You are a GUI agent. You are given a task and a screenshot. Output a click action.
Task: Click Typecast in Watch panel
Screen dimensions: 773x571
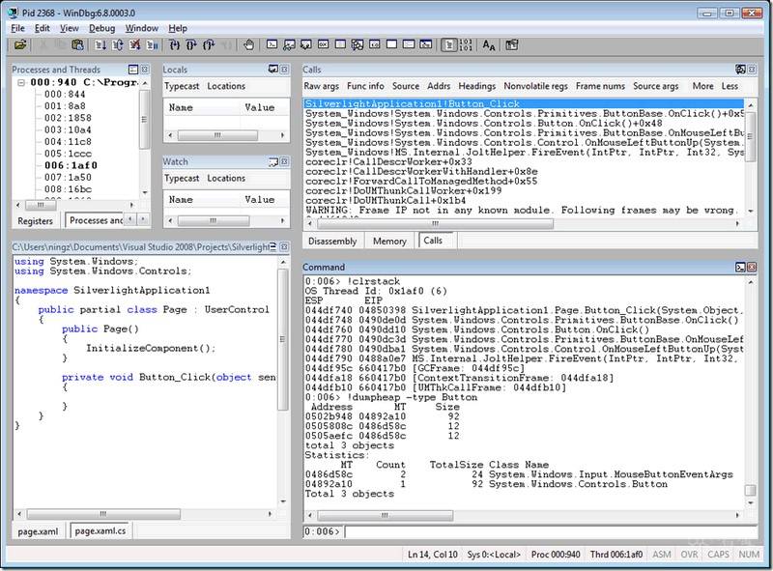coord(182,178)
